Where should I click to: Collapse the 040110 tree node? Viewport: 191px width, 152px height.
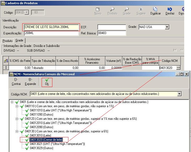pos(17,106)
